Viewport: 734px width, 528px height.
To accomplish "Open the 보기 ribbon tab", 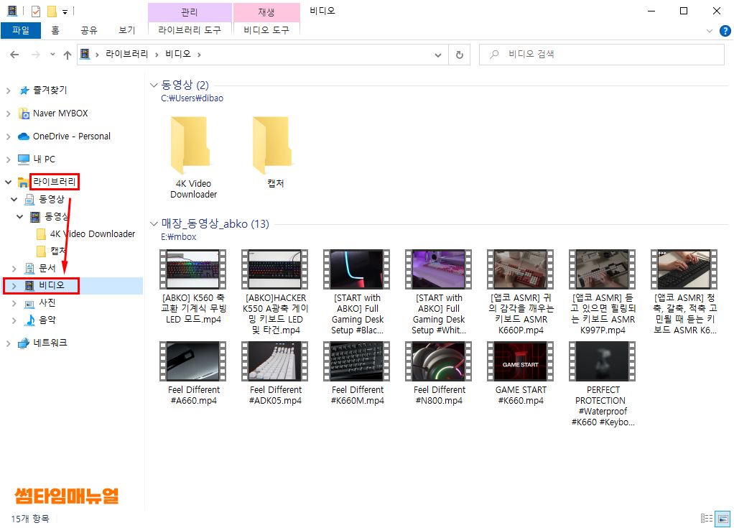I will point(127,30).
